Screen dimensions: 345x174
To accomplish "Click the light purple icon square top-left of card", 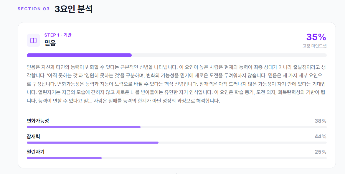I will [33, 40].
